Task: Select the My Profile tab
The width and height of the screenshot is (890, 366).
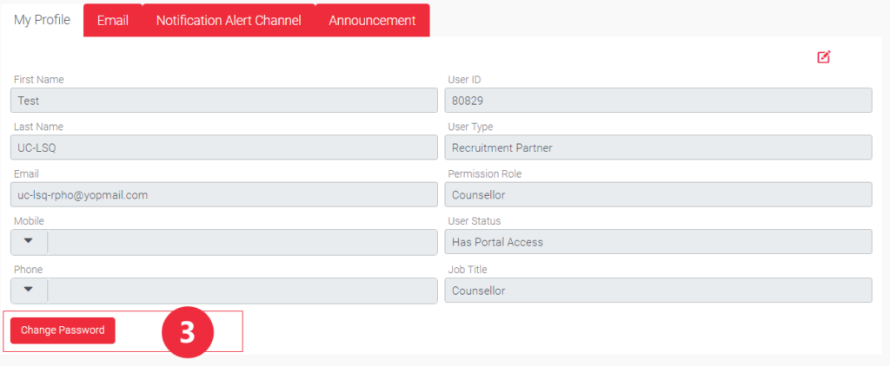Action: tap(42, 20)
